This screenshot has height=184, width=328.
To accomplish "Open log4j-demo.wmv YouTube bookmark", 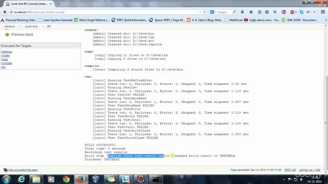I will pos(262,20).
